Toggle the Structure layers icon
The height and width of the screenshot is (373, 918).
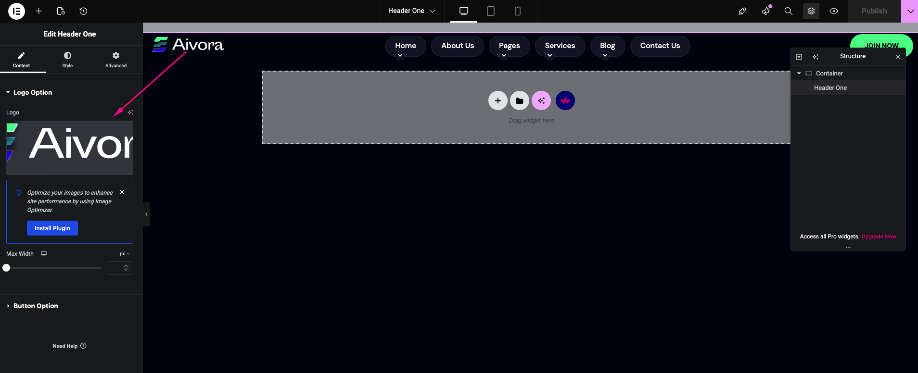coord(811,11)
